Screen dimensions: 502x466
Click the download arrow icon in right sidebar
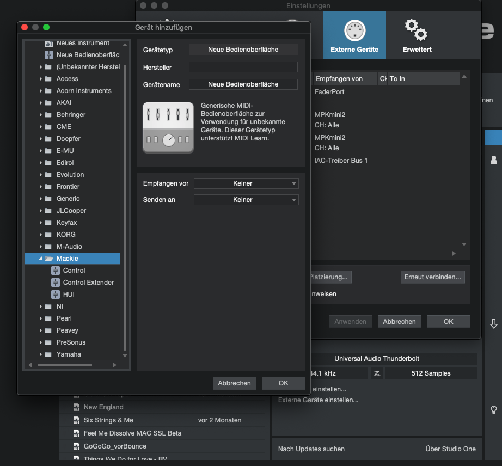tap(493, 323)
